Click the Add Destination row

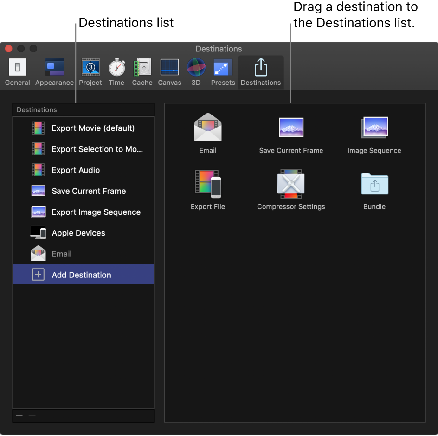point(81,275)
